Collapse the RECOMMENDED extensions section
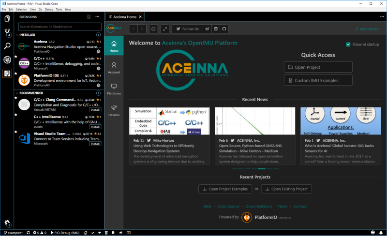The height and width of the screenshot is (239, 387). 31,93
